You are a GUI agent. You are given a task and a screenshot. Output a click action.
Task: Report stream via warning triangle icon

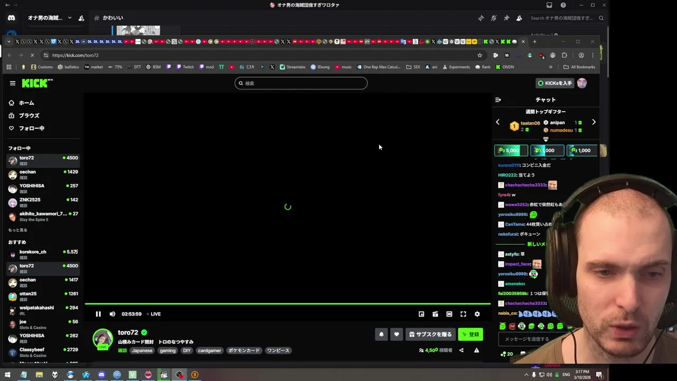tap(477, 350)
